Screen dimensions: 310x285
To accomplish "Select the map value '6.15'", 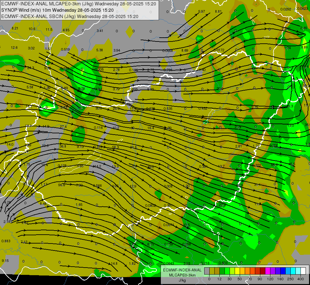I will (151, 244).
